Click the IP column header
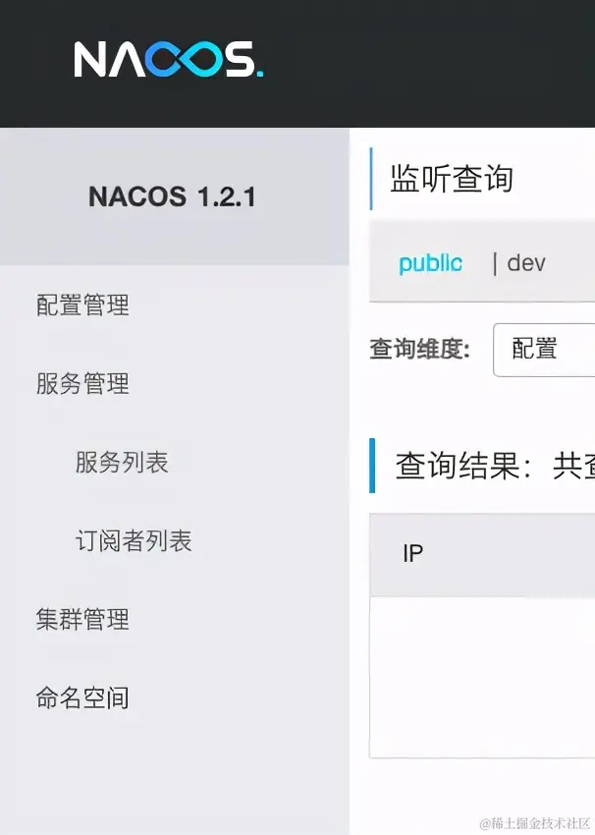This screenshot has width=595, height=835. coord(413,553)
